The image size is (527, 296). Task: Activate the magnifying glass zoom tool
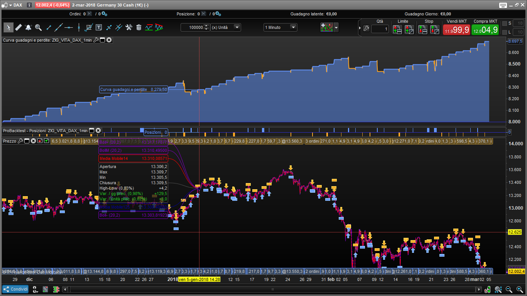pyautogui.click(x=38, y=27)
